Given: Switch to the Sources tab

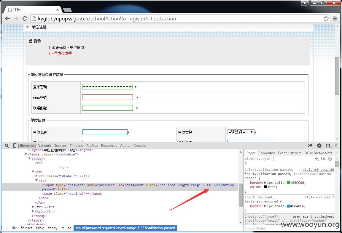Looking at the screenshot, I should pos(61,146).
